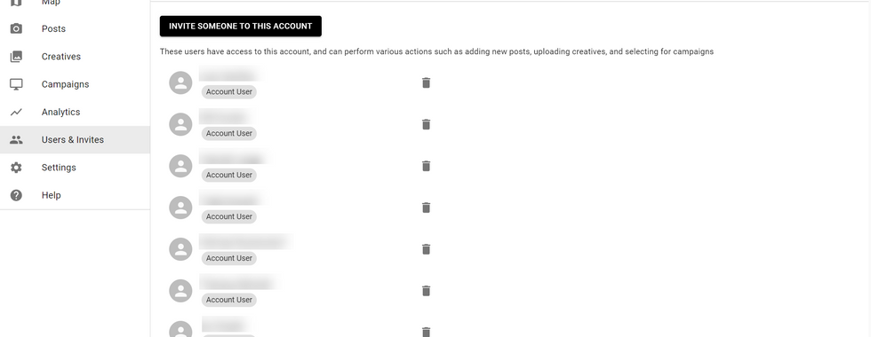Click the fifth user's avatar icon
This screenshot has height=337, width=871.
click(180, 249)
